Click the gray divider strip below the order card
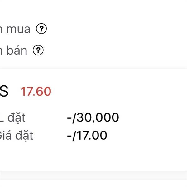187x187 pixels. click(x=93, y=175)
